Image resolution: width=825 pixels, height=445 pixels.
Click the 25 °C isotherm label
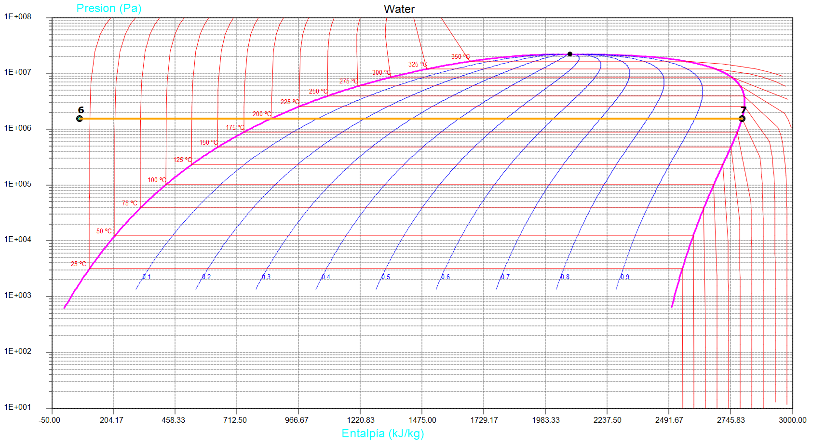point(79,264)
